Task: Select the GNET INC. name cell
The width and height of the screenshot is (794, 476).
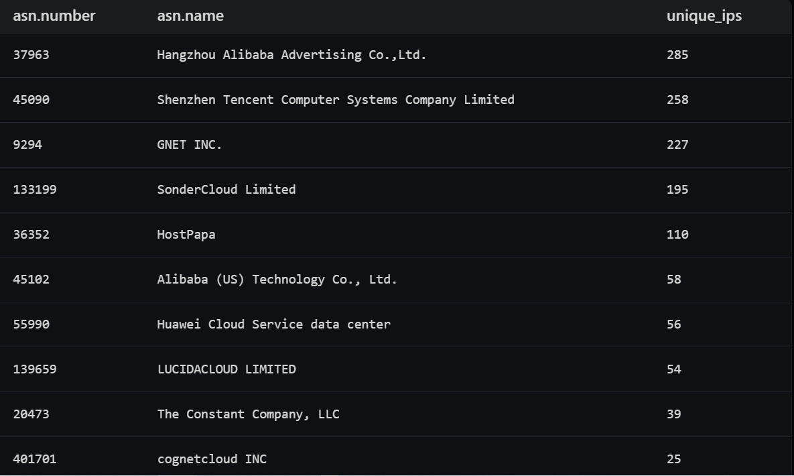Action: (190, 144)
